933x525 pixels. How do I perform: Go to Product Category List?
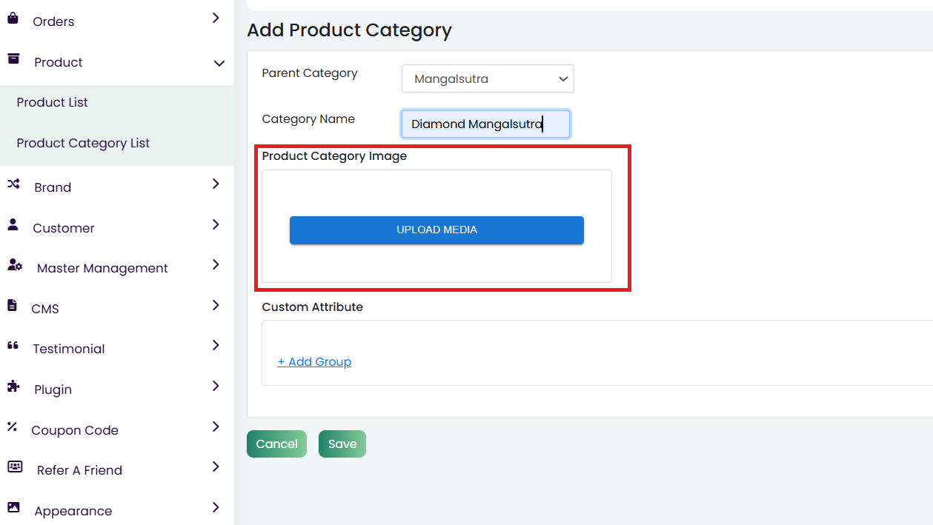83,144
